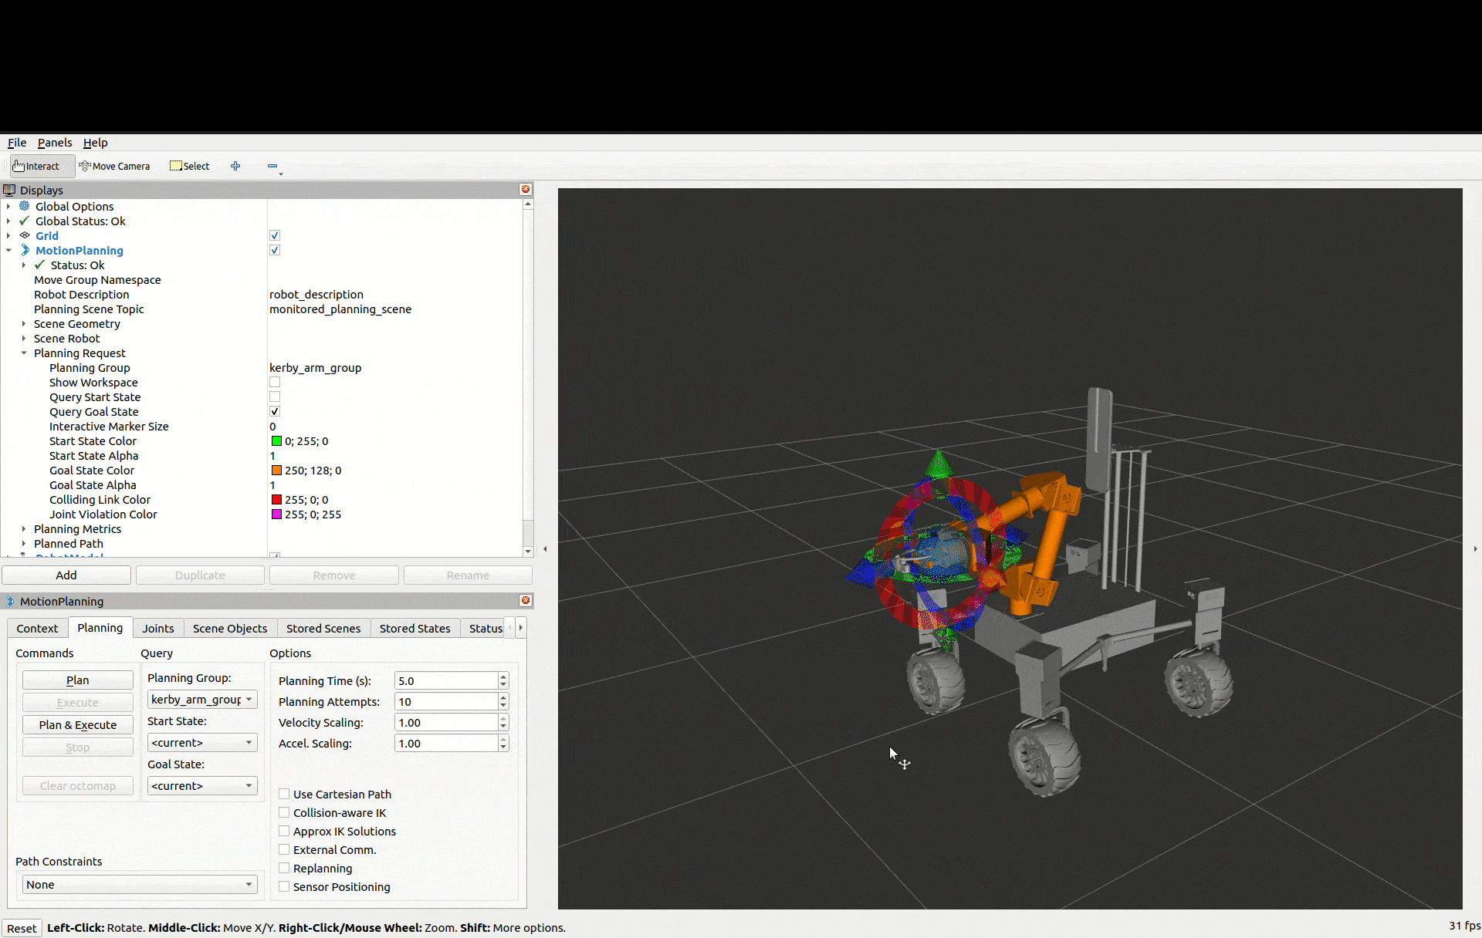Open the Goal State dropdown
Viewport: 1482px width, 938px height.
coord(201,786)
